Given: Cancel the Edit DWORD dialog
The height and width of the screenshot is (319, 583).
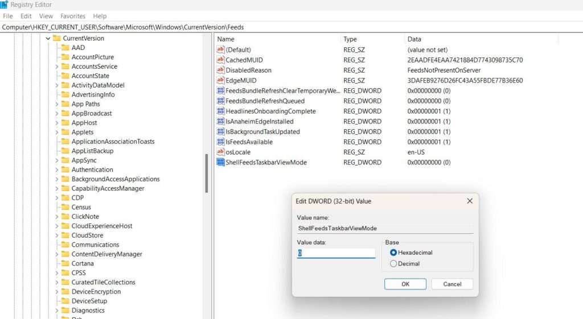Looking at the screenshot, I should pyautogui.click(x=452, y=284).
